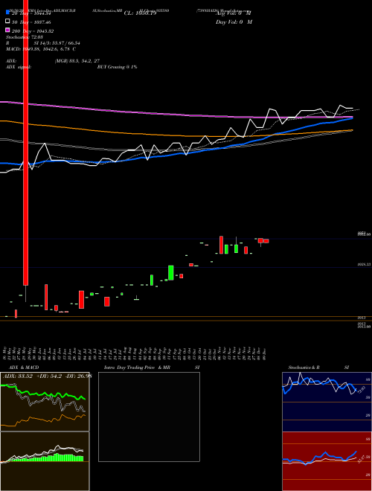Viewport: 372px width, 491px height.
Task: Click the '(MGR) 33.5, 54.2, 27' ADX values
Action: pyautogui.click(x=77, y=61)
